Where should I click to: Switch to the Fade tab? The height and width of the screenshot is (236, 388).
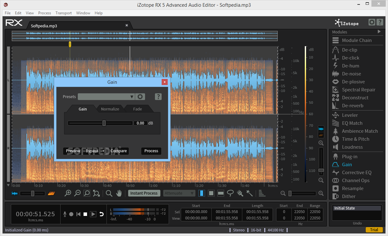click(137, 109)
